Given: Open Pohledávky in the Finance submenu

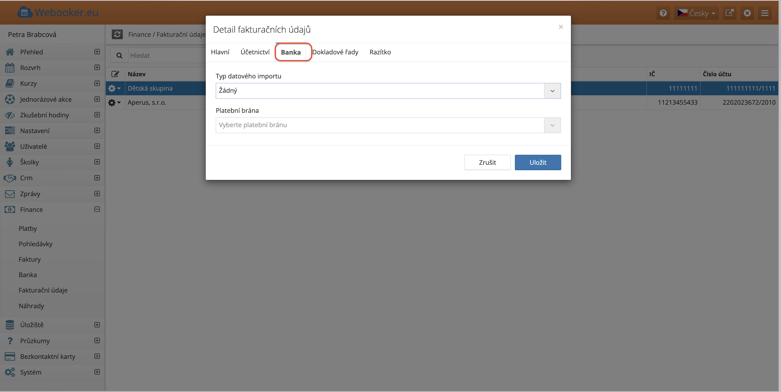Looking at the screenshot, I should click(36, 244).
